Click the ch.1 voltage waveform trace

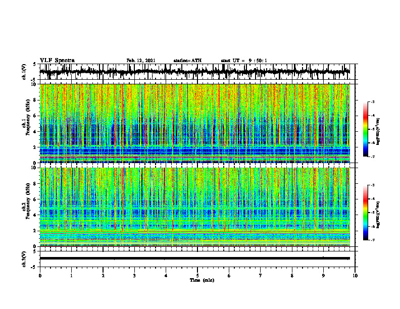(x=194, y=71)
